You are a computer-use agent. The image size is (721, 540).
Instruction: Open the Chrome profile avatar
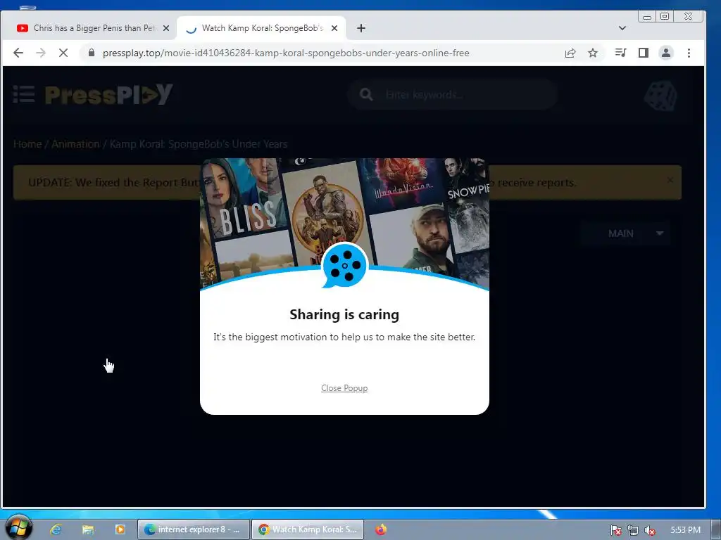point(666,53)
